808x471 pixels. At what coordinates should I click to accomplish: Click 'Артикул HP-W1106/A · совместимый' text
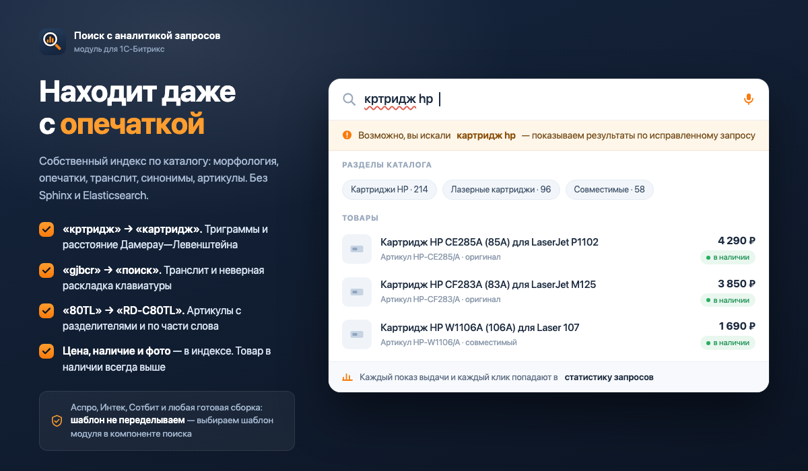tap(448, 342)
